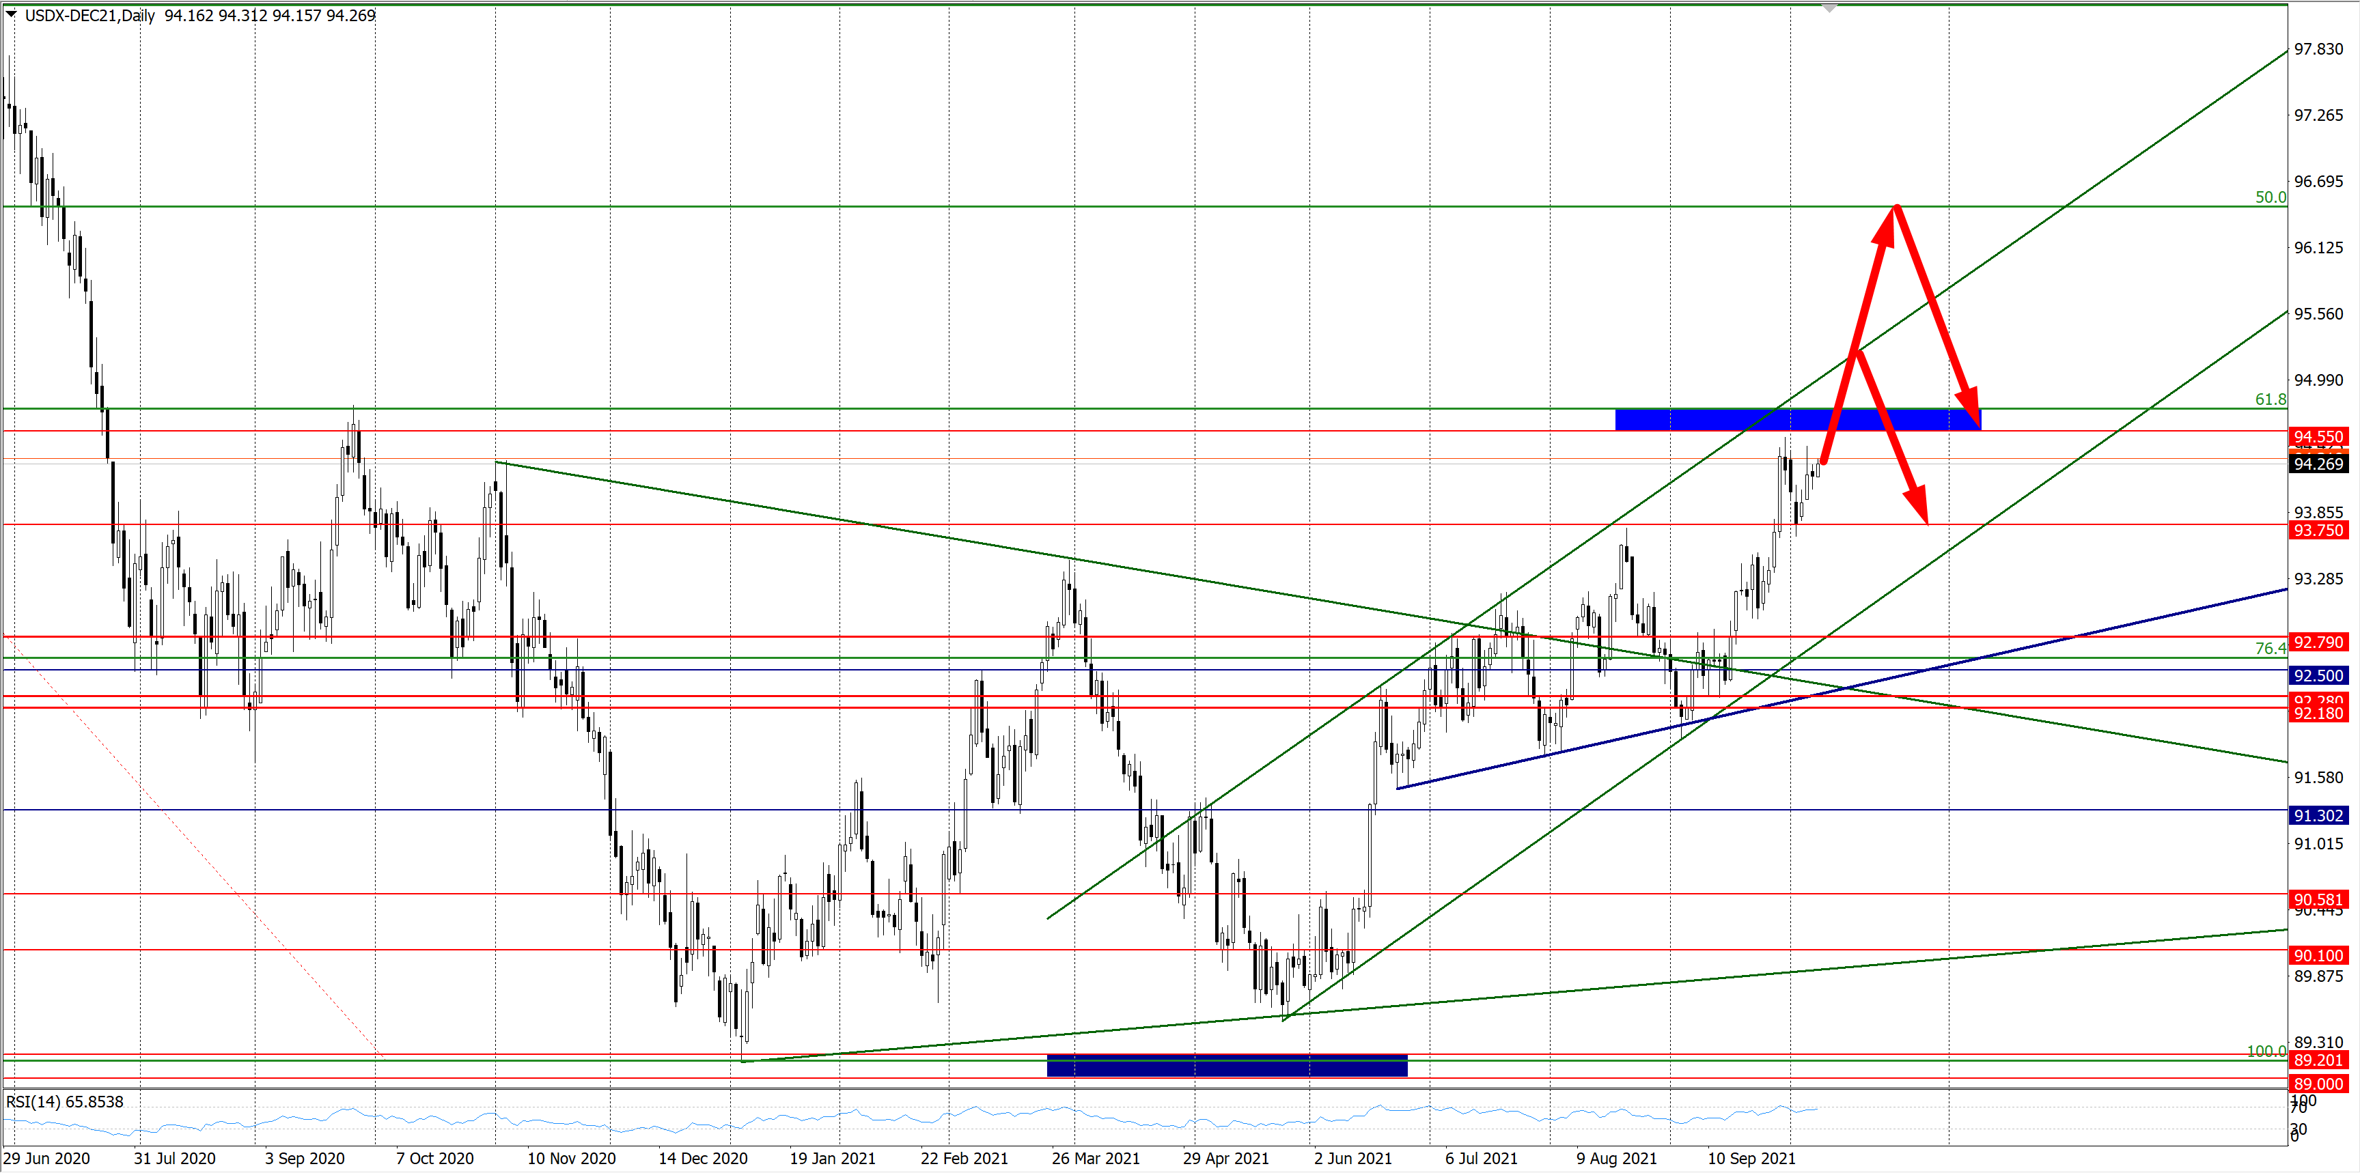Screen dimensions: 2360x1173
Task: Click the USDX-DEC21,Daily chart title
Action: tap(89, 16)
